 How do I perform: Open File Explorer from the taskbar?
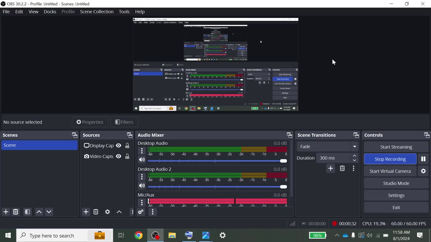[x=172, y=235]
